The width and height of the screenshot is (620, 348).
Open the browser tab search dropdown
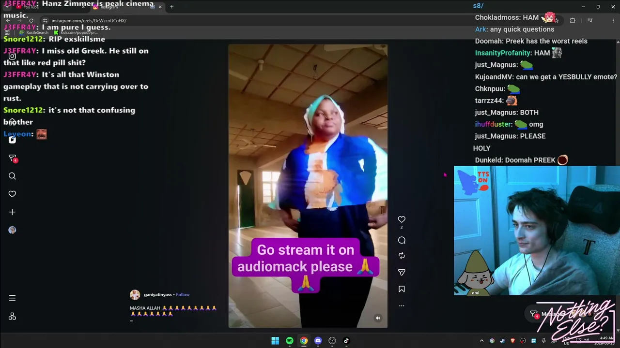(x=7, y=7)
